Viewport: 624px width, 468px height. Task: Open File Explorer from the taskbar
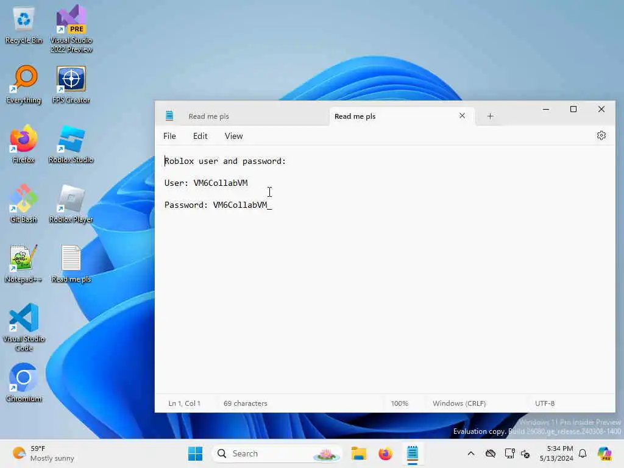[x=358, y=453]
